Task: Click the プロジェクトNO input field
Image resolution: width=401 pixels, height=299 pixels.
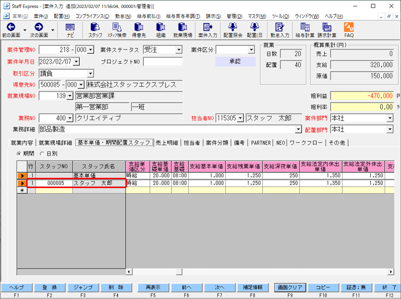Action: (163, 62)
